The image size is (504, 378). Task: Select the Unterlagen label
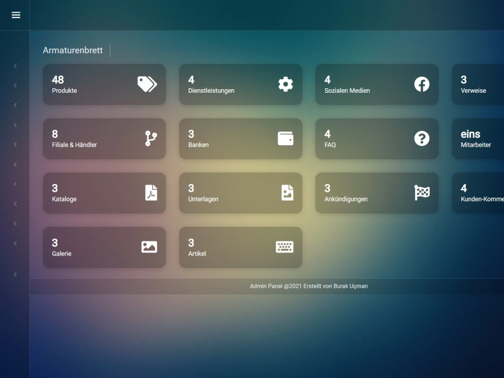click(x=203, y=199)
